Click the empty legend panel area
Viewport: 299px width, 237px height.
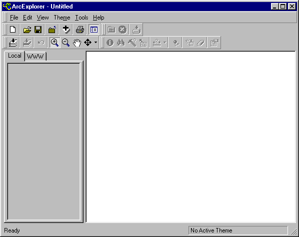pos(43,142)
